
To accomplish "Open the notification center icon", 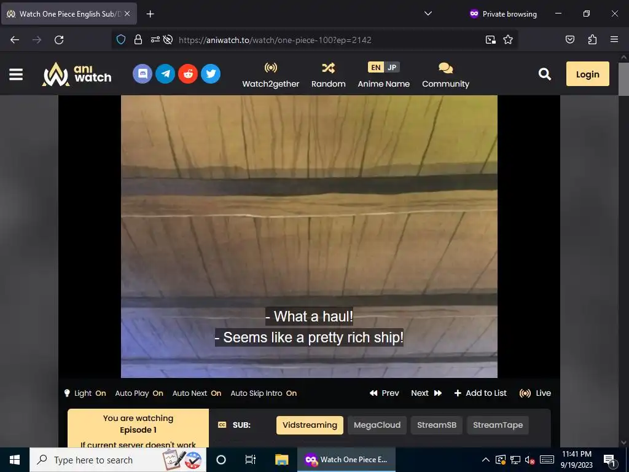I will [x=610, y=460].
